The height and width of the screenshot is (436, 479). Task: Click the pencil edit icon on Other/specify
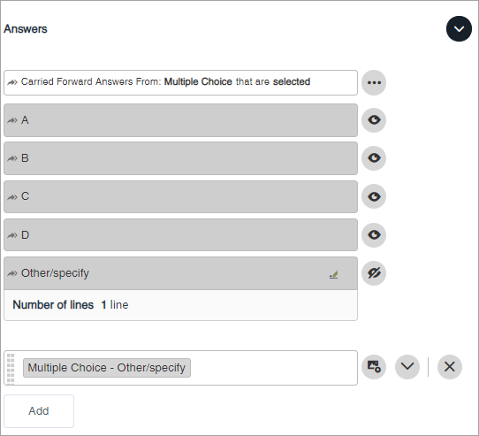333,274
